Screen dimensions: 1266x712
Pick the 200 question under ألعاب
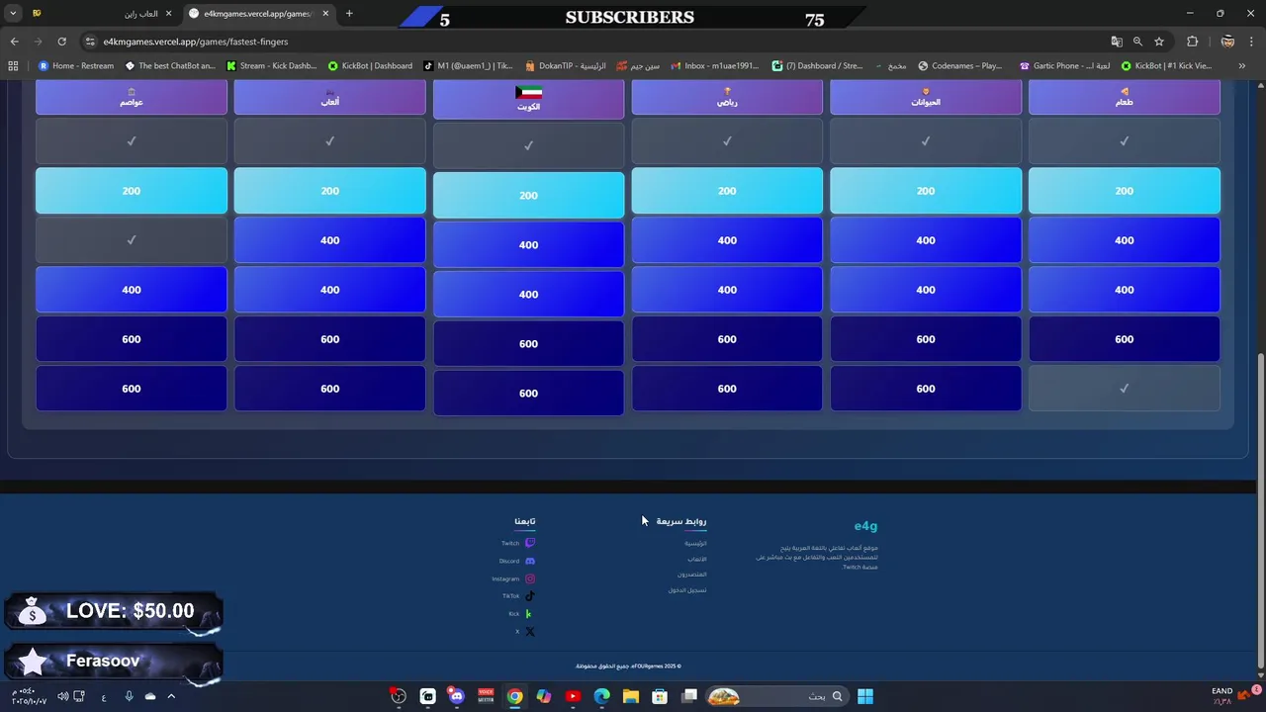click(330, 191)
